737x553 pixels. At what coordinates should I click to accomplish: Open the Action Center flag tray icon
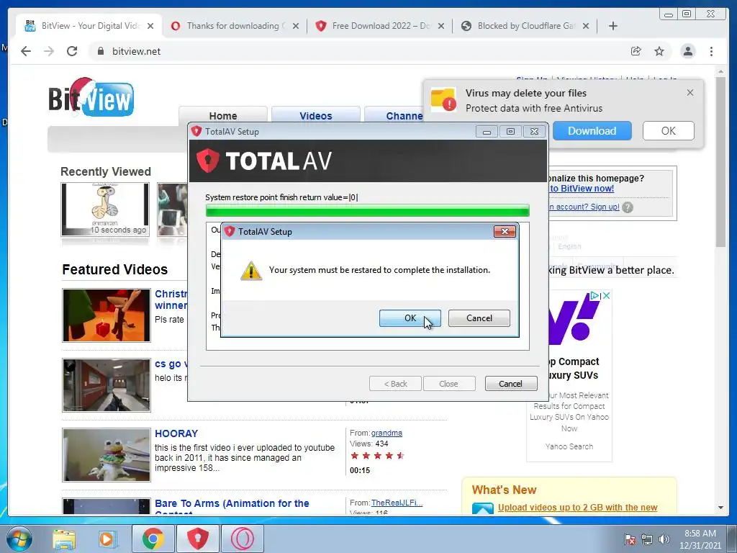629,539
